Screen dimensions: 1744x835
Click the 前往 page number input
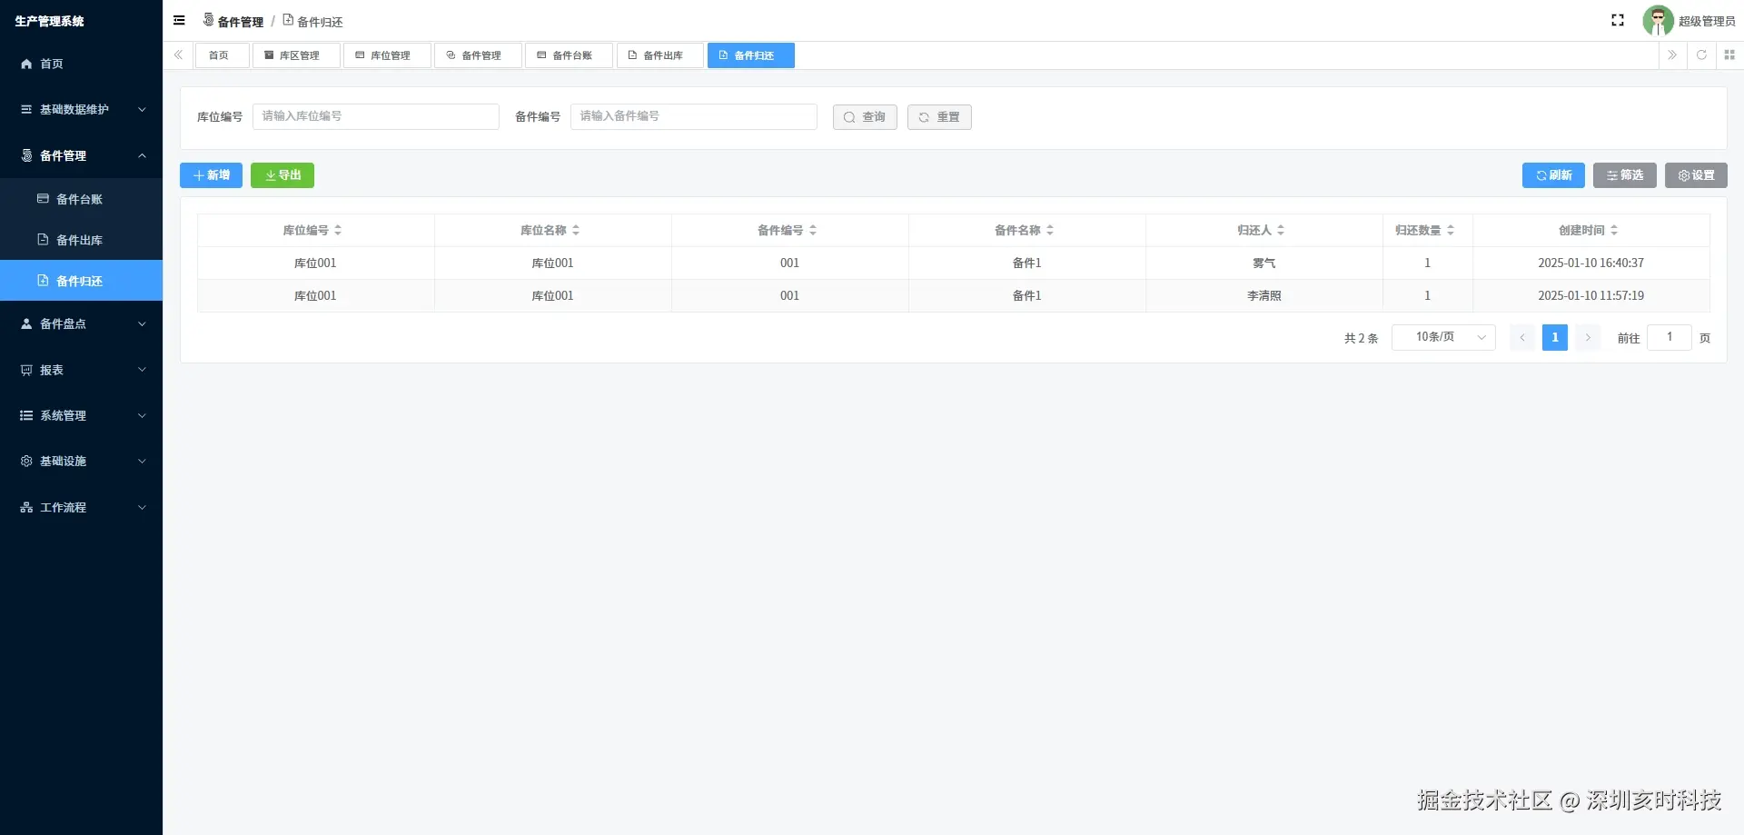(x=1670, y=337)
